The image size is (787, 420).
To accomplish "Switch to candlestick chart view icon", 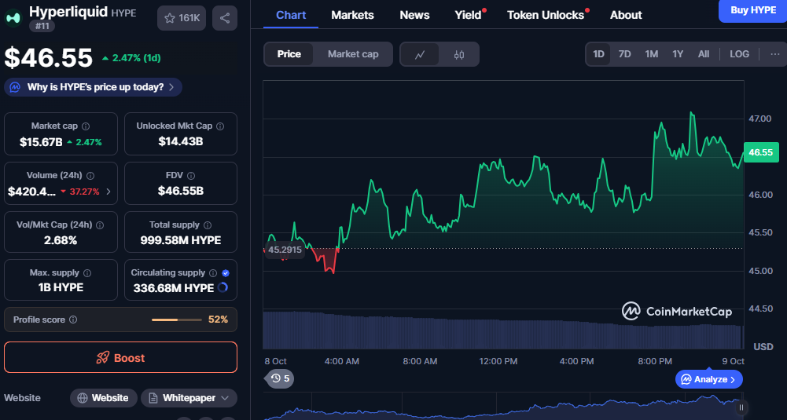I will (x=459, y=54).
